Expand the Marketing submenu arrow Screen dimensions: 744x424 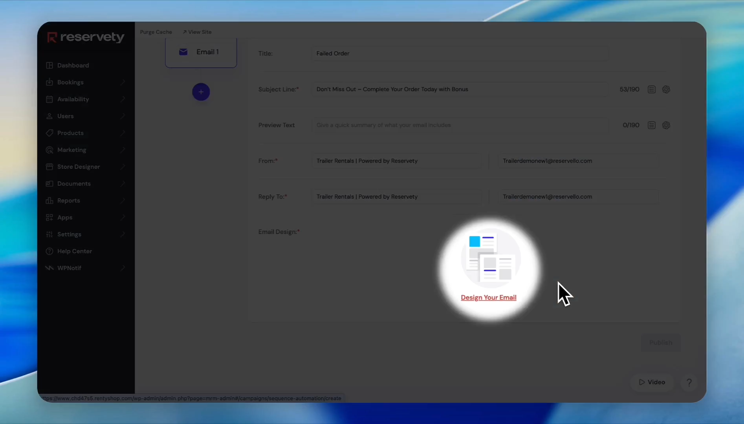click(123, 150)
